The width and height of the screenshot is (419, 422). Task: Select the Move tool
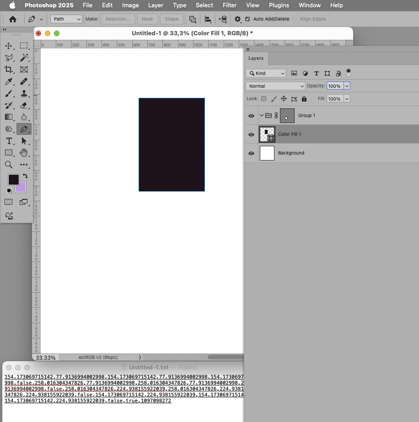(8, 45)
